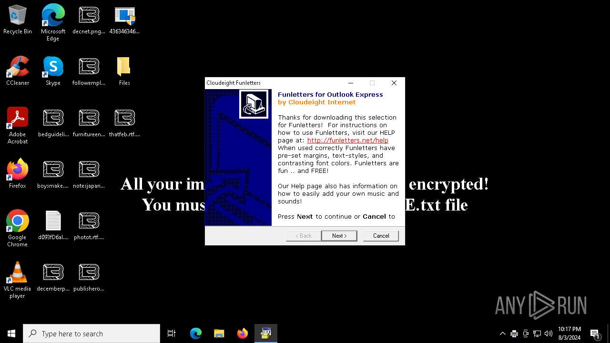Image resolution: width=610 pixels, height=343 pixels.
Task: Open the Windows Start menu
Action: pos(11,333)
